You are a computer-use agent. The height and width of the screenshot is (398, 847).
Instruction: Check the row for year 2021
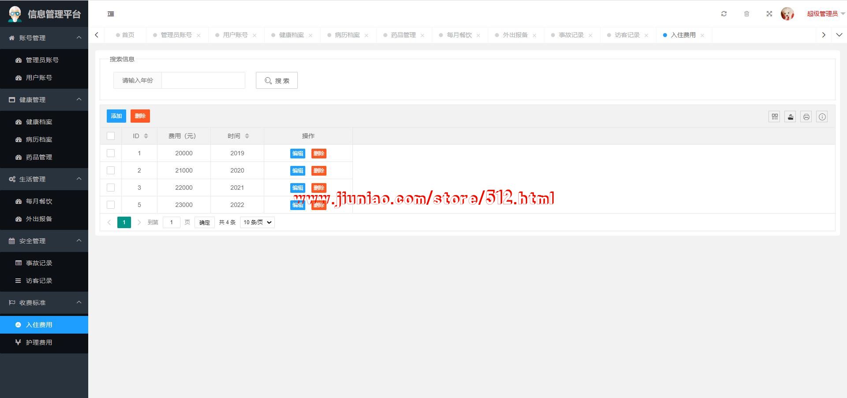(111, 188)
